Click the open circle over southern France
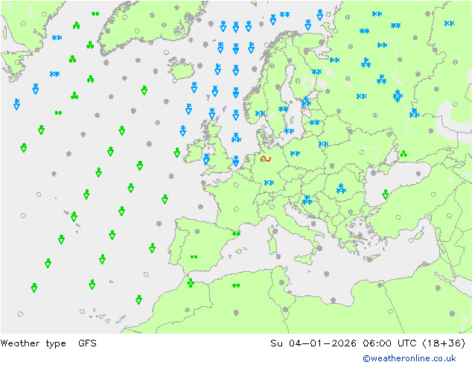Viewport: 472px width, 365px height. 236,209
